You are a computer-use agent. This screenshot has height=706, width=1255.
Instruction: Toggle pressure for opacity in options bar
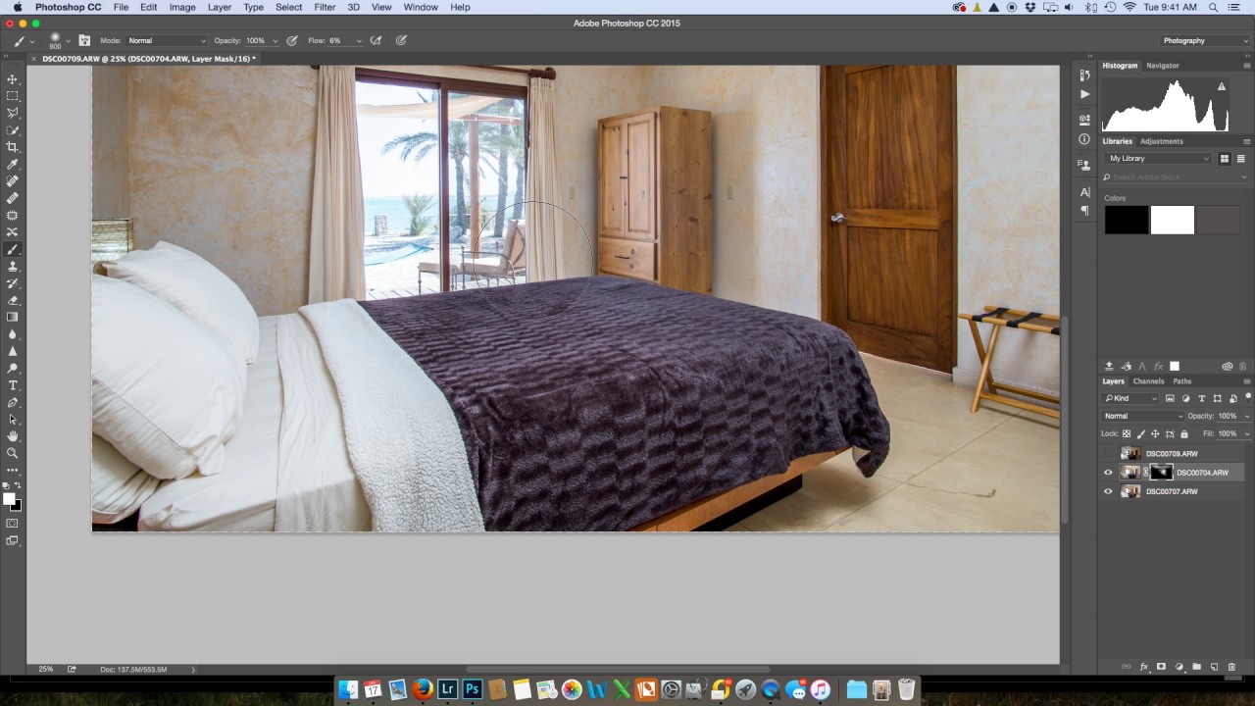tap(292, 41)
